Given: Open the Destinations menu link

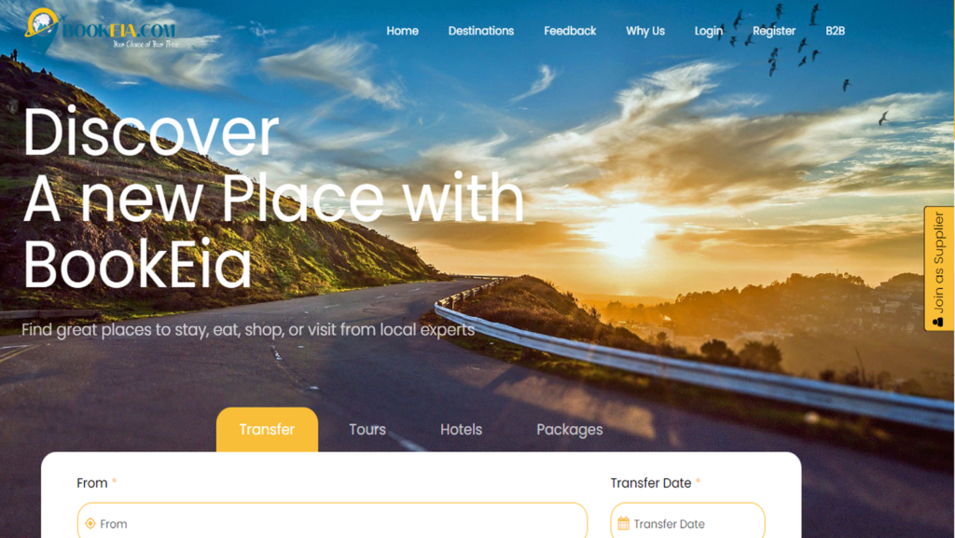Looking at the screenshot, I should point(481,31).
